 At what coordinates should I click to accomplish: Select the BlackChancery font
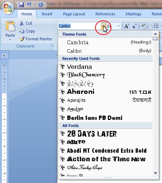[x=105, y=75]
